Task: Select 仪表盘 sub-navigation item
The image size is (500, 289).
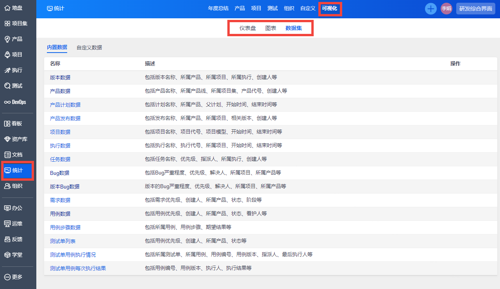Action: click(248, 28)
